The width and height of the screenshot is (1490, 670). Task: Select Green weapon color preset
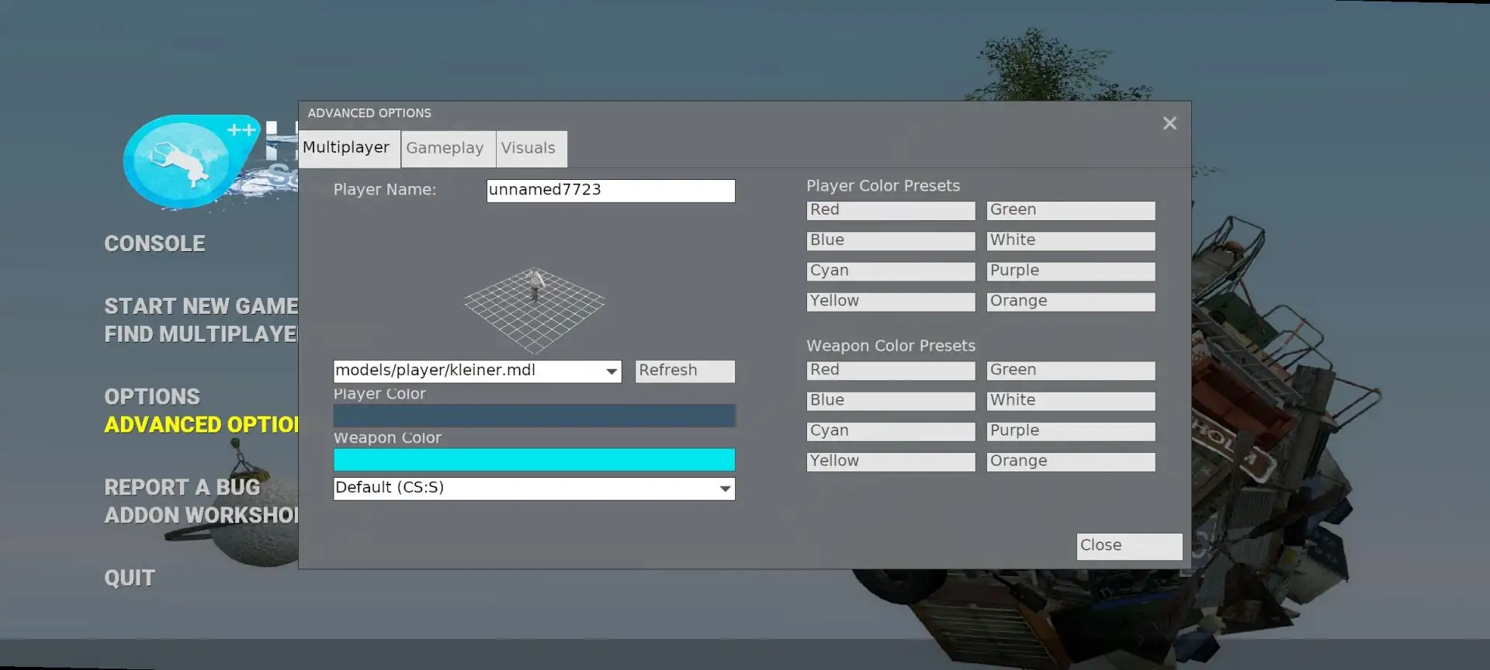[x=1071, y=371]
